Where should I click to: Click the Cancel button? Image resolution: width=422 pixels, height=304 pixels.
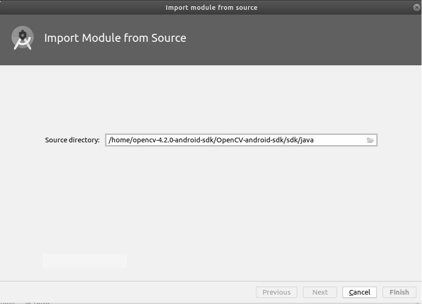359,292
